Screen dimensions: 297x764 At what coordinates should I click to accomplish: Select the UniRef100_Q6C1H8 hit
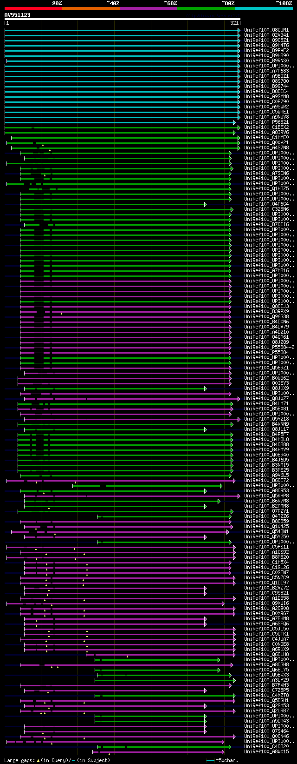pyautogui.click(x=266, y=655)
